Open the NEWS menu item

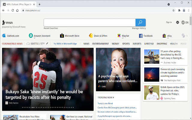[86, 44]
